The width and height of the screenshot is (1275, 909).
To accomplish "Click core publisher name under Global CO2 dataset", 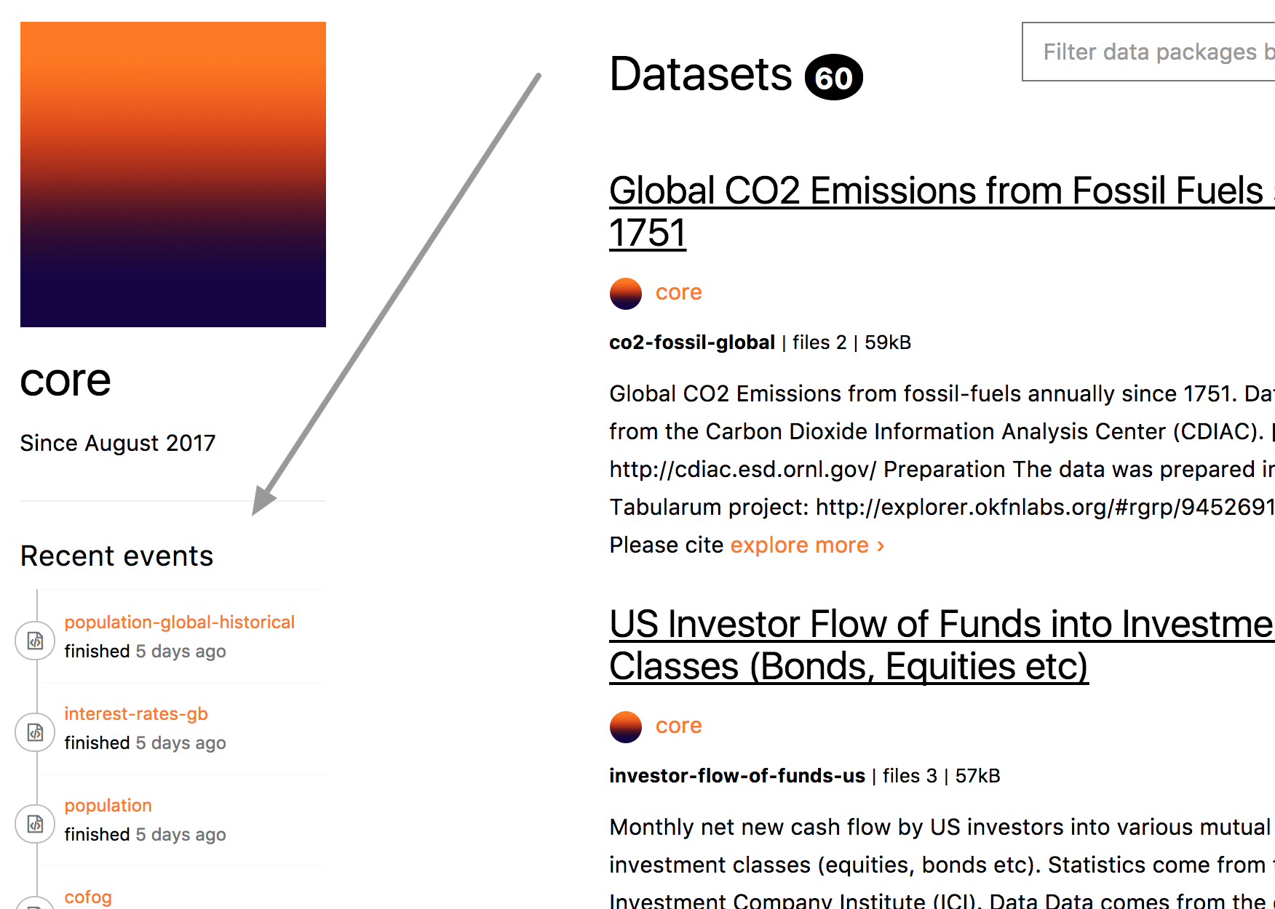I will point(679,292).
